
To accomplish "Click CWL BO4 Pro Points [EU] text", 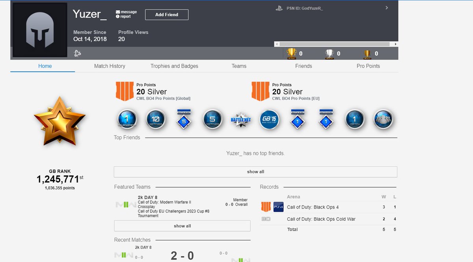I will point(296,98).
